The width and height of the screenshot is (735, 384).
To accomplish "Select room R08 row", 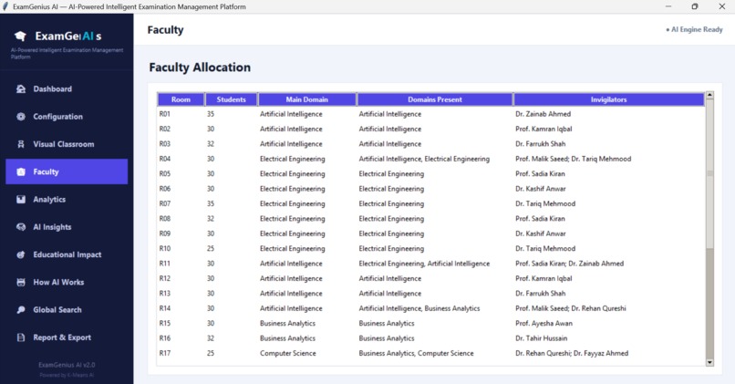I will coord(430,219).
